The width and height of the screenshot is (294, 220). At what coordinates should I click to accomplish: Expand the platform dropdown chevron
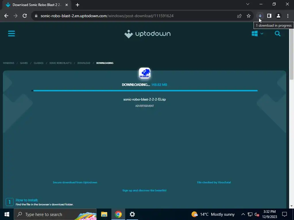[262, 34]
